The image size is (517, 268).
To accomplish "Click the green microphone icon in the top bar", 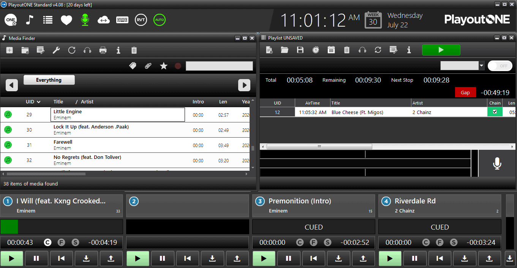I will (x=85, y=20).
